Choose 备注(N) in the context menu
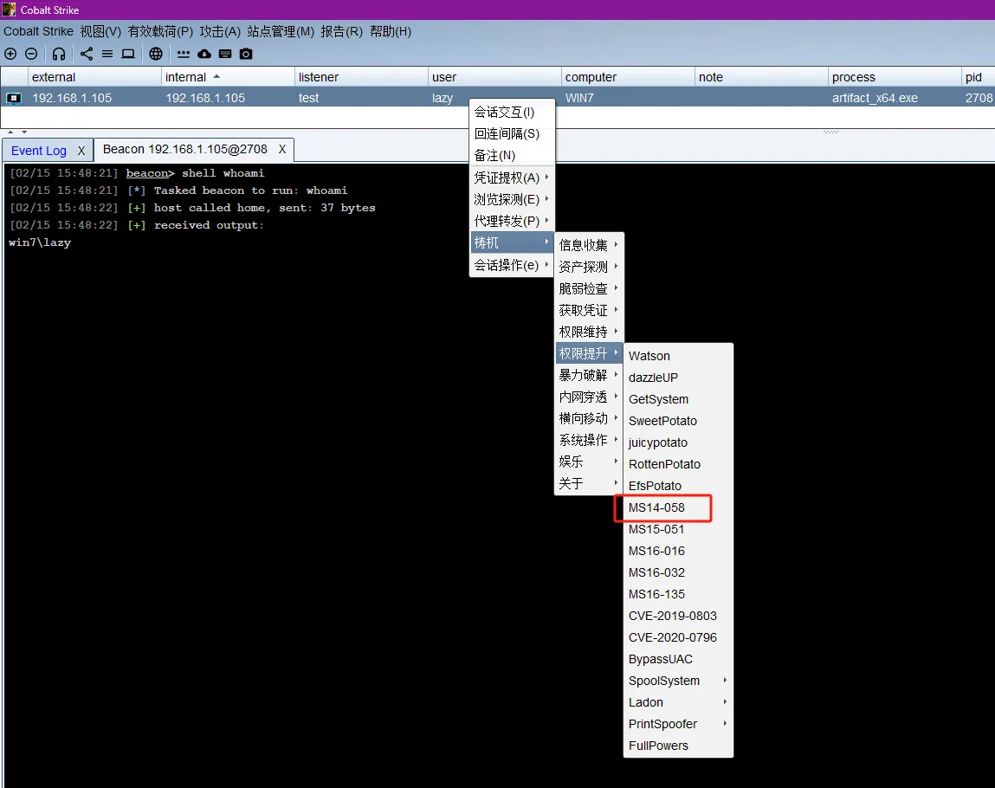This screenshot has width=995, height=788. click(512, 156)
